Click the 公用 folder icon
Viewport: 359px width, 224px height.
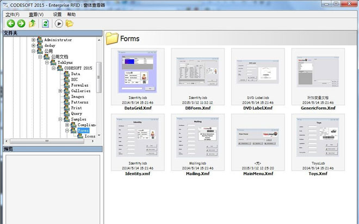pos(40,51)
